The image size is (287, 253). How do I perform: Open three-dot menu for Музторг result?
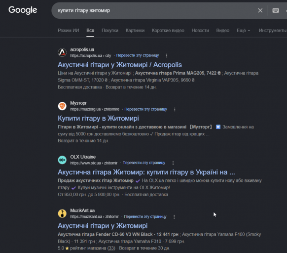click(x=175, y=109)
